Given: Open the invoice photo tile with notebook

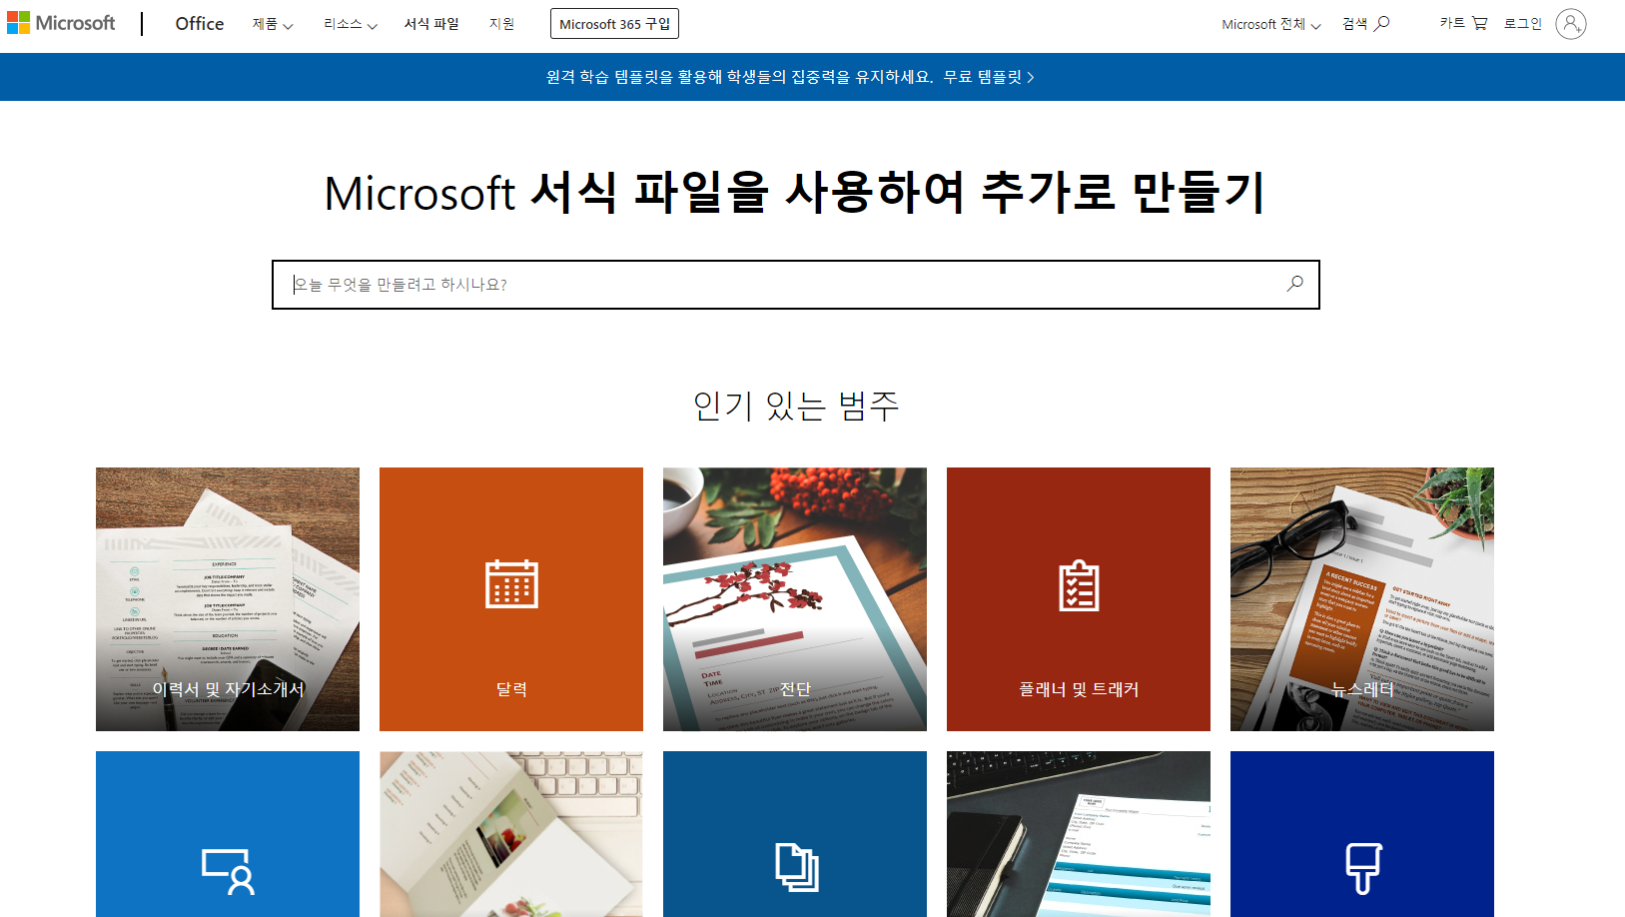Looking at the screenshot, I should click(1079, 834).
